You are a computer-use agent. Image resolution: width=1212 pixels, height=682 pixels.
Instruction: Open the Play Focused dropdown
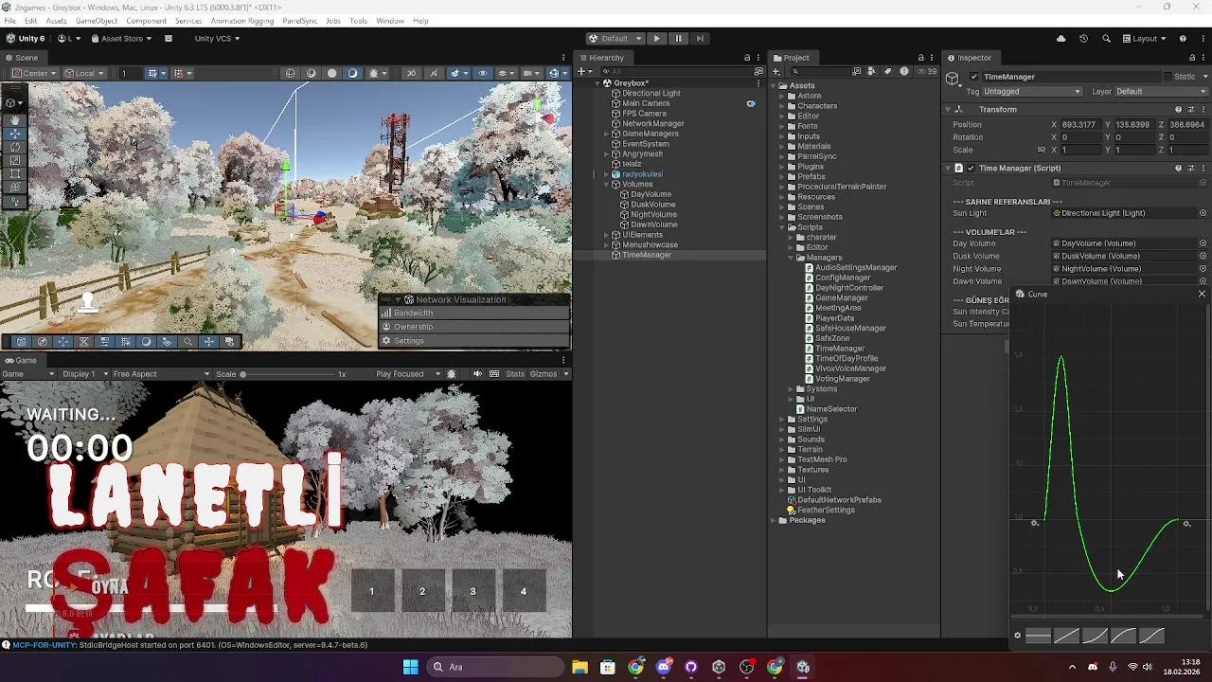click(x=408, y=374)
